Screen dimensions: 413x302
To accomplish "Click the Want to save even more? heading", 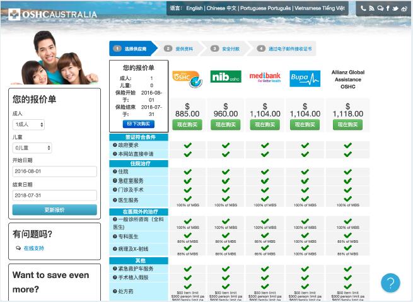I will click(51, 282).
